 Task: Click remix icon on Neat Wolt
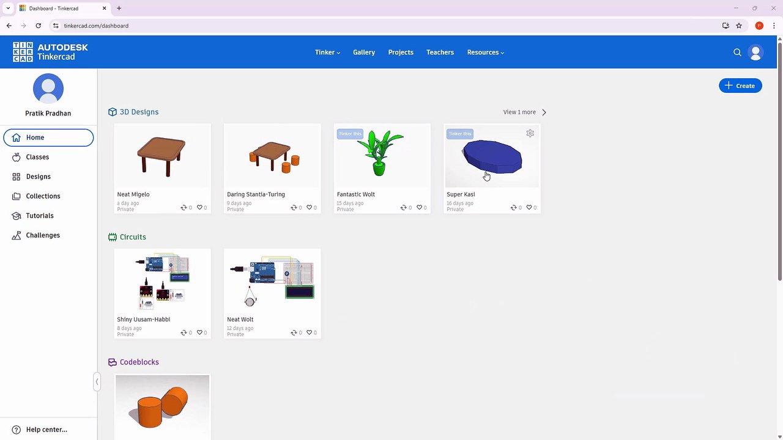point(294,332)
